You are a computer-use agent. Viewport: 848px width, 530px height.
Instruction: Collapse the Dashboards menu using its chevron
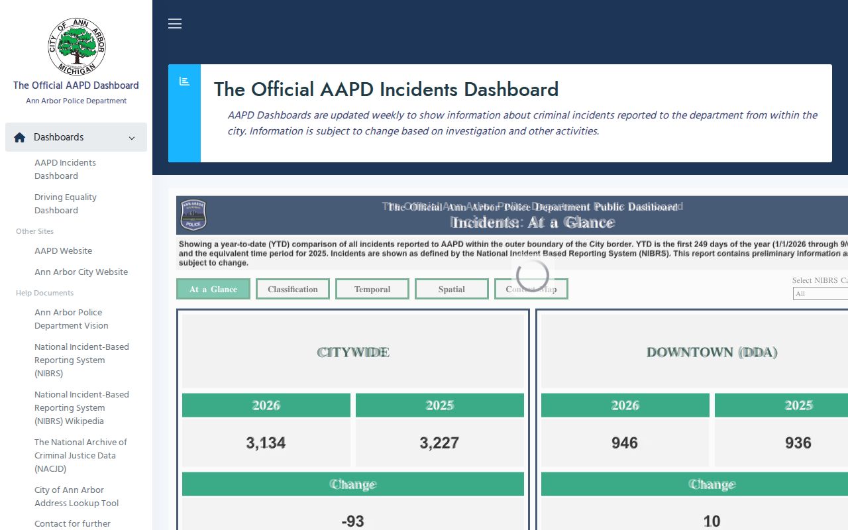pos(132,138)
